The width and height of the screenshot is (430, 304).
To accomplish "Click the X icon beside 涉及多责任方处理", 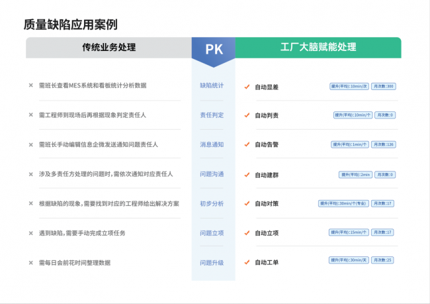I will pyautogui.click(x=31, y=174).
